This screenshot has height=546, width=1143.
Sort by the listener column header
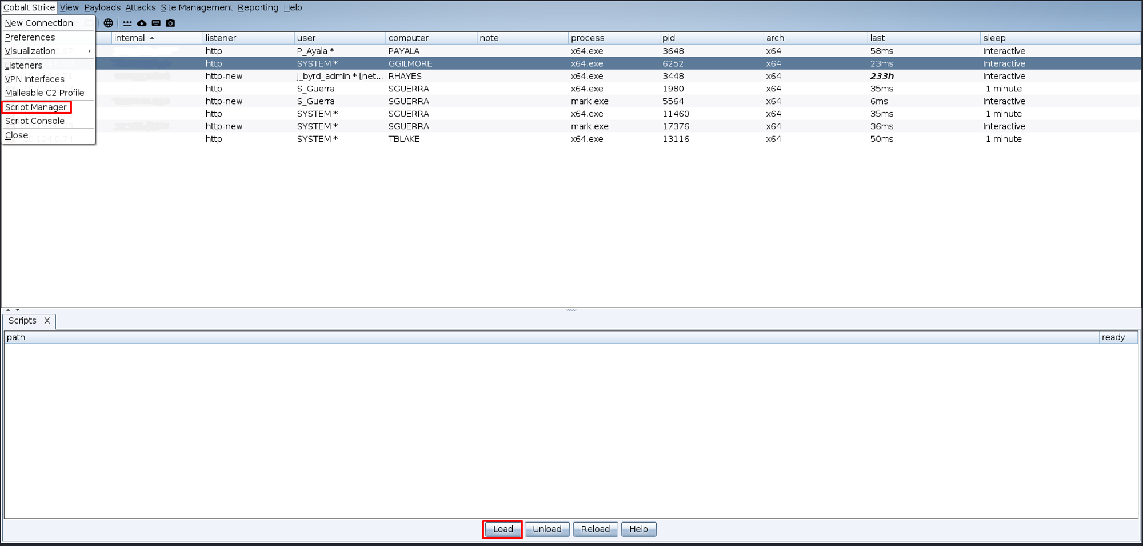249,38
